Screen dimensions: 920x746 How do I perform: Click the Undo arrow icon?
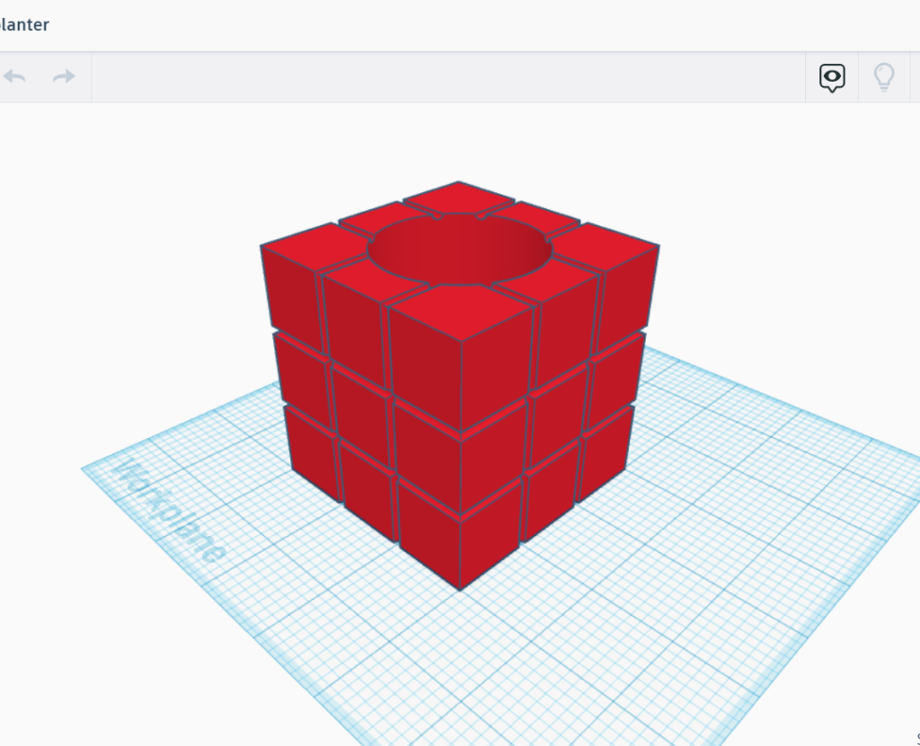point(15,77)
